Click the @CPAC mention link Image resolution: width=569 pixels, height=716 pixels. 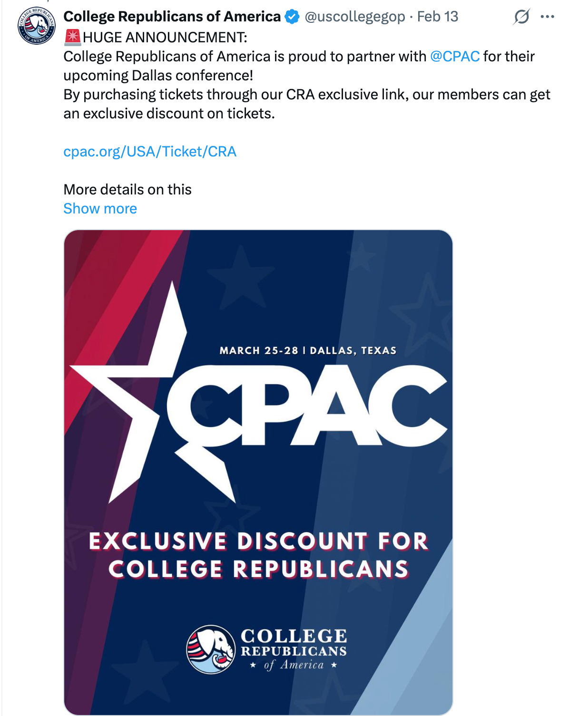pos(455,57)
